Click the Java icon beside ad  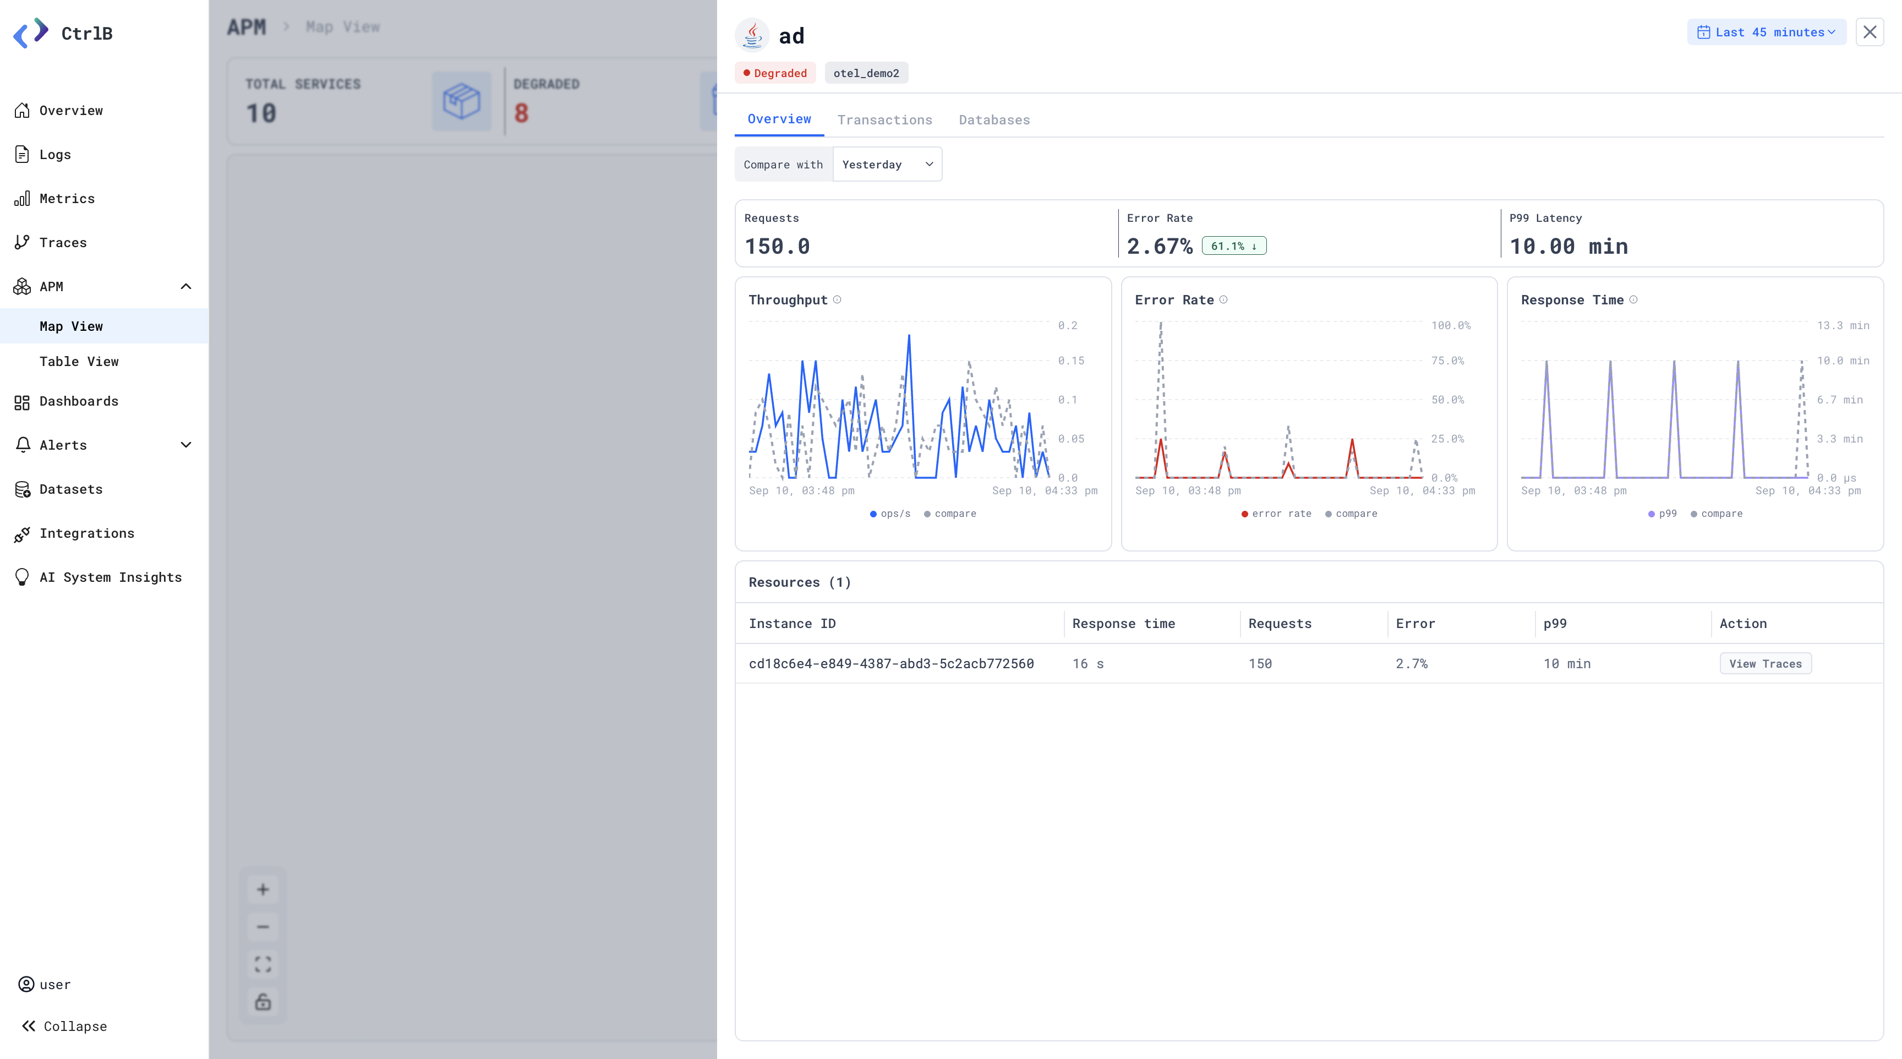752,35
